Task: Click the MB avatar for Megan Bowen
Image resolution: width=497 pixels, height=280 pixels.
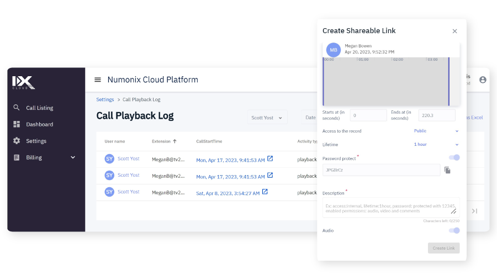Action: pos(334,50)
